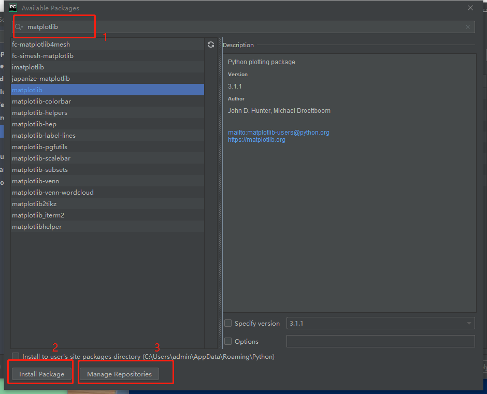Select matplotlib-scalebar package
The width and height of the screenshot is (487, 394).
[x=107, y=158]
